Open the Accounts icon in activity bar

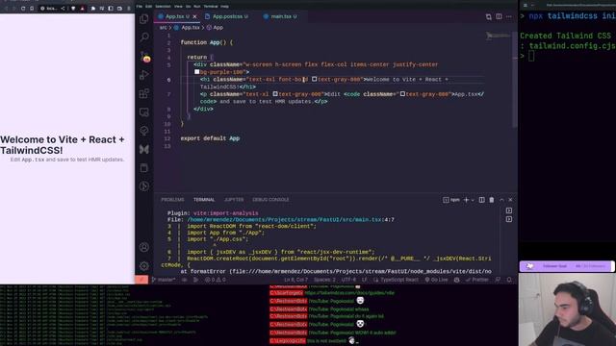(x=144, y=247)
